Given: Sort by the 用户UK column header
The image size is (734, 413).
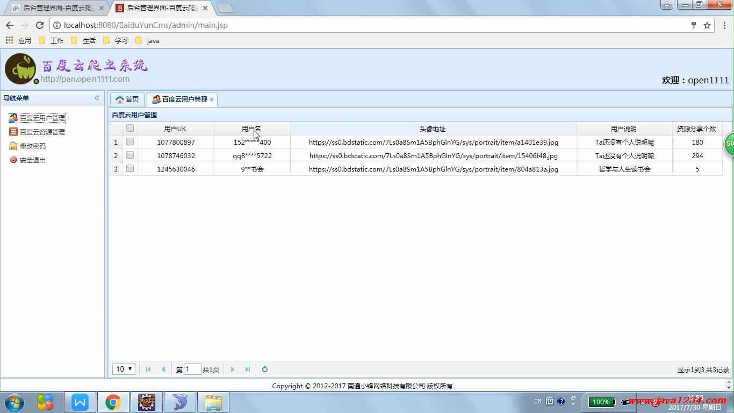Looking at the screenshot, I should [176, 129].
